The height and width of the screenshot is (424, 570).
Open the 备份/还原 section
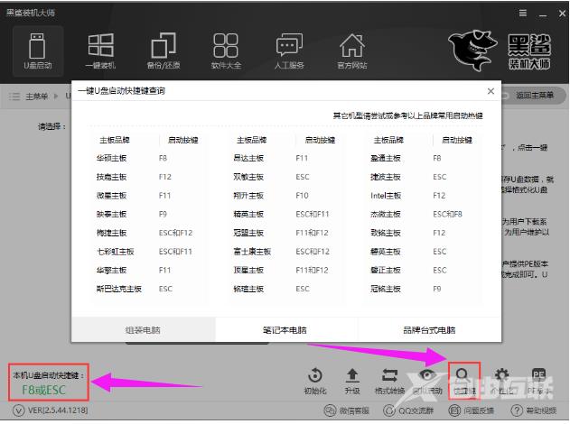164,51
